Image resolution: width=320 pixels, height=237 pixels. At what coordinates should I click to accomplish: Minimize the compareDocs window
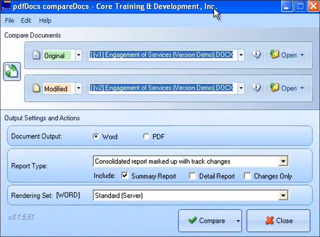(287, 6)
